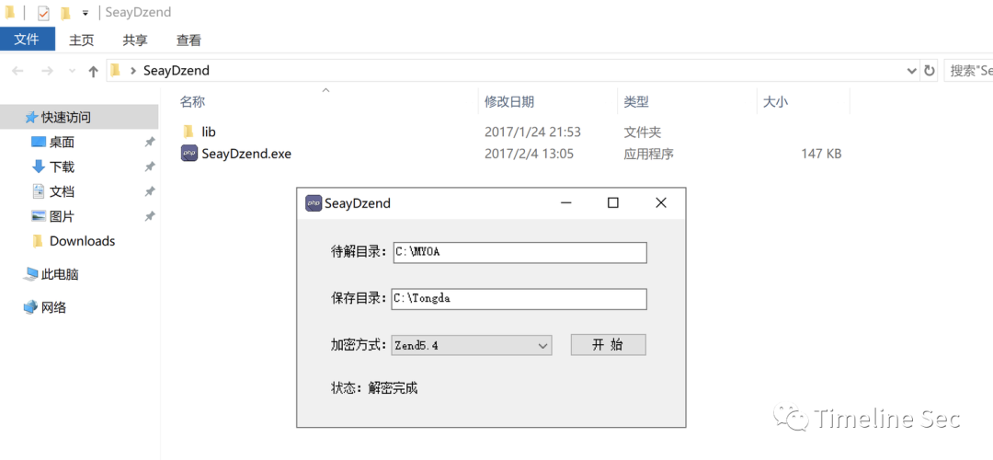Click the date 2017/2/4 13:05
The height and width of the screenshot is (460, 993).
coord(529,154)
